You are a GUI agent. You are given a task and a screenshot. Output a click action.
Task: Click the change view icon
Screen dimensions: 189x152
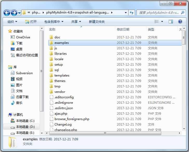click(157, 22)
